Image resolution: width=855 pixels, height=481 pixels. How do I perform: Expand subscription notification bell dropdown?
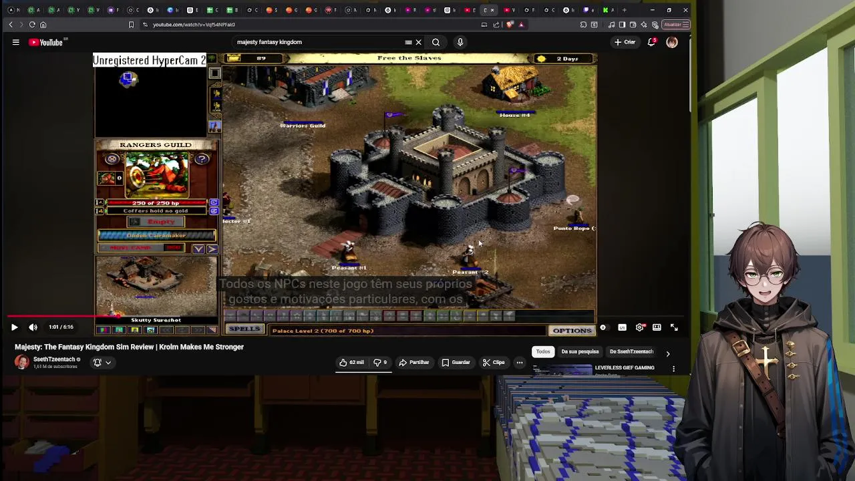(x=102, y=363)
